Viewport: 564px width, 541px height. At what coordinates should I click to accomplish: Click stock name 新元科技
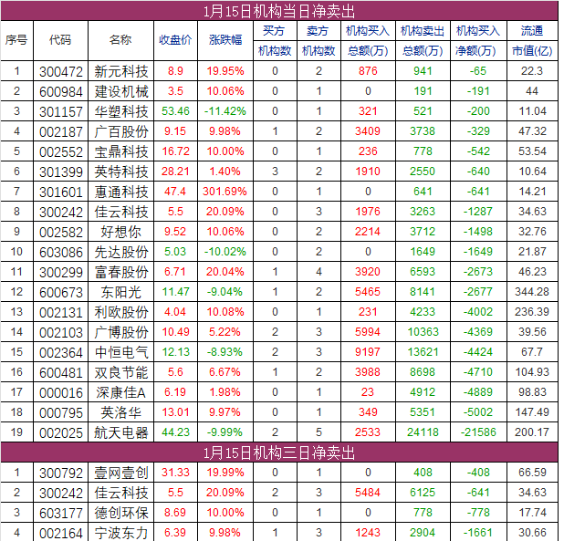coord(121,71)
